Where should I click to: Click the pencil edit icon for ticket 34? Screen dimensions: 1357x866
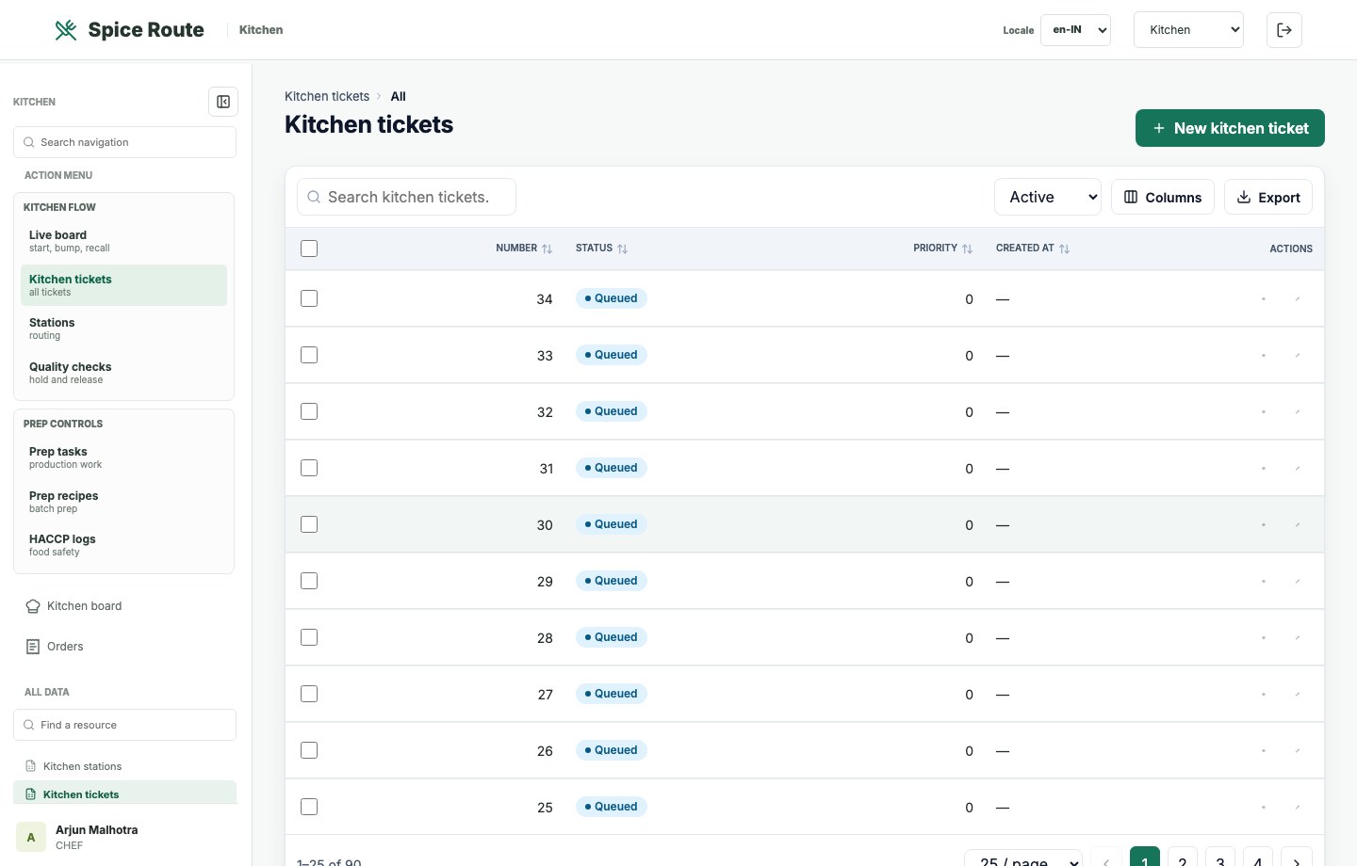[1298, 299]
